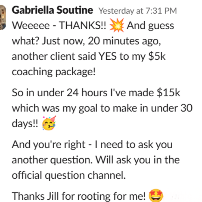Click the collision explosion emoji after THANKS

click(x=117, y=26)
